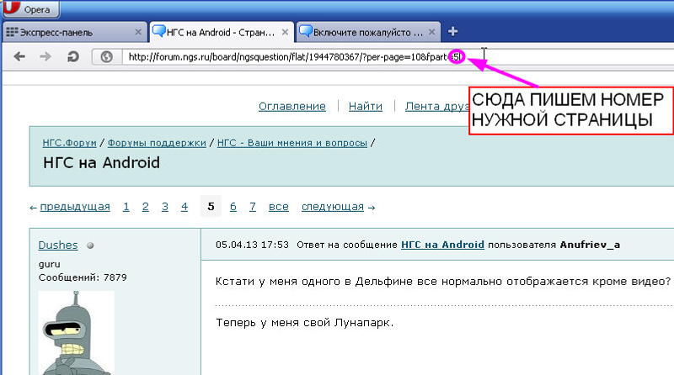This screenshot has height=375, width=674.
Task: Click the guru rank text
Action: pos(50,264)
